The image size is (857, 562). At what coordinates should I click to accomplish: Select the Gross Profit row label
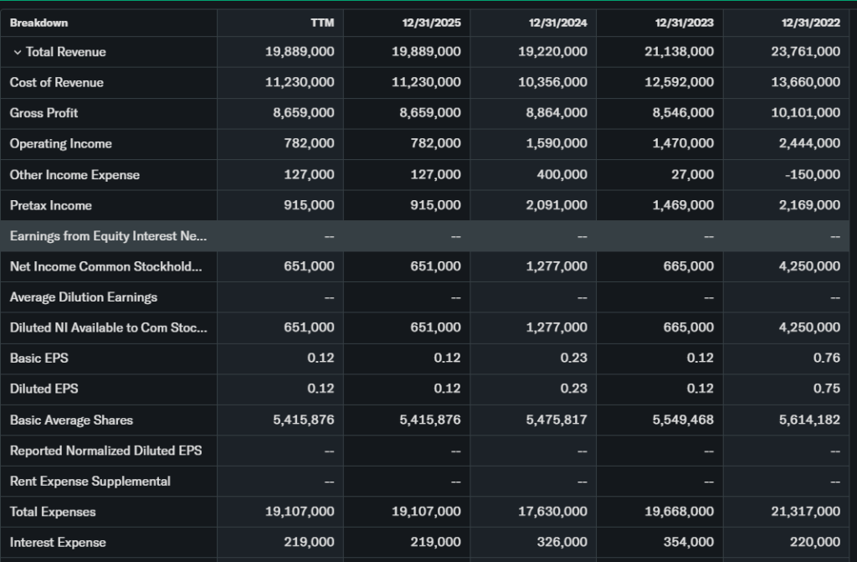(x=44, y=113)
